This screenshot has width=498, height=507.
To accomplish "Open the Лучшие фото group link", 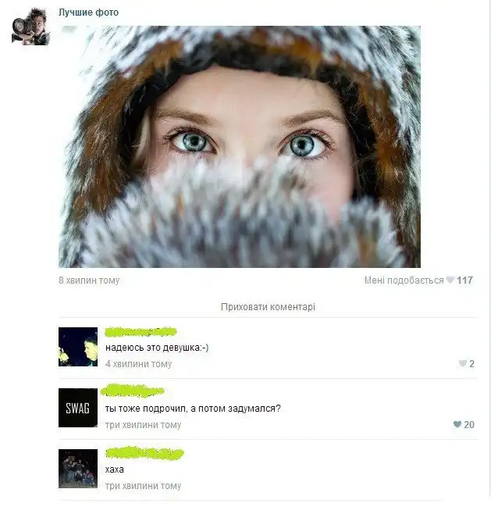I will [x=88, y=12].
